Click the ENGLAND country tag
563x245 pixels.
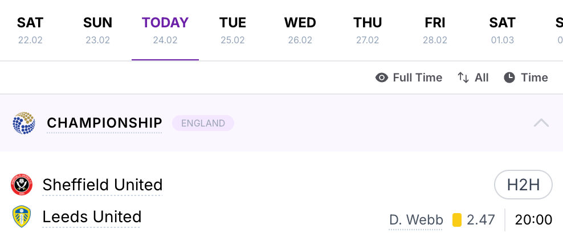tap(203, 123)
